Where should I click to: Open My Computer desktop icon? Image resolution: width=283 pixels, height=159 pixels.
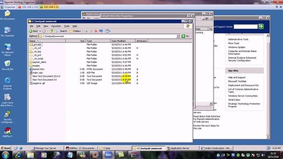click(x=8, y=32)
